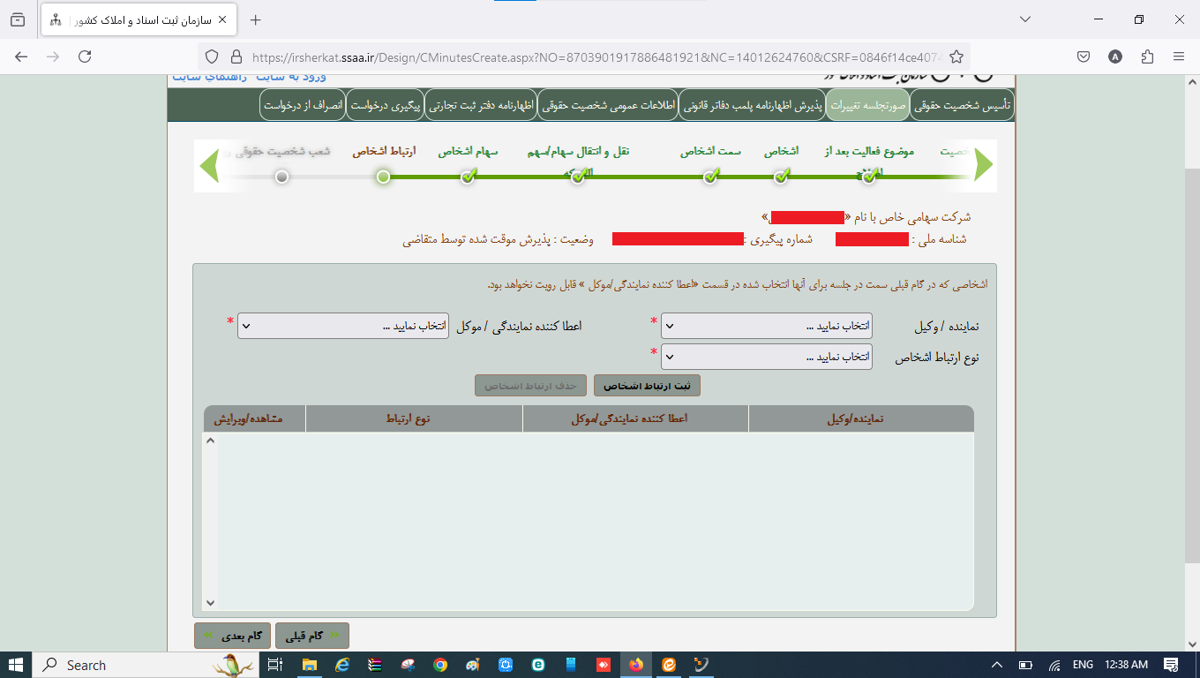The width and height of the screenshot is (1200, 678).
Task: Open File Explorer from the taskbar
Action: click(310, 665)
